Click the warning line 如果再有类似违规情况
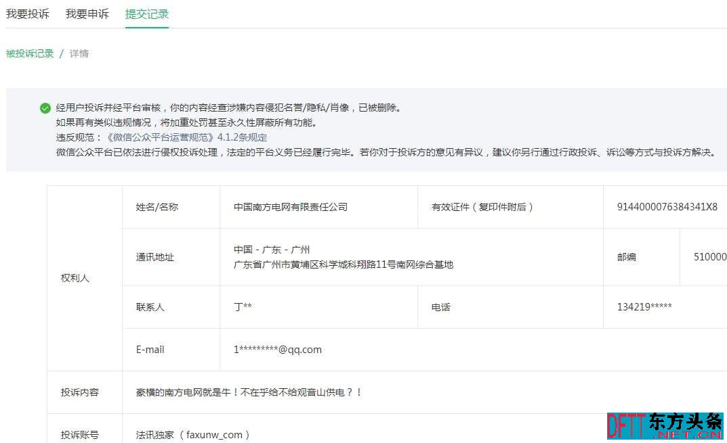Image resolution: width=727 pixels, height=443 pixels. click(186, 122)
